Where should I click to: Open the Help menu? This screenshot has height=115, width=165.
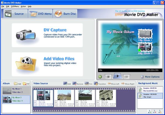tap(30, 7)
